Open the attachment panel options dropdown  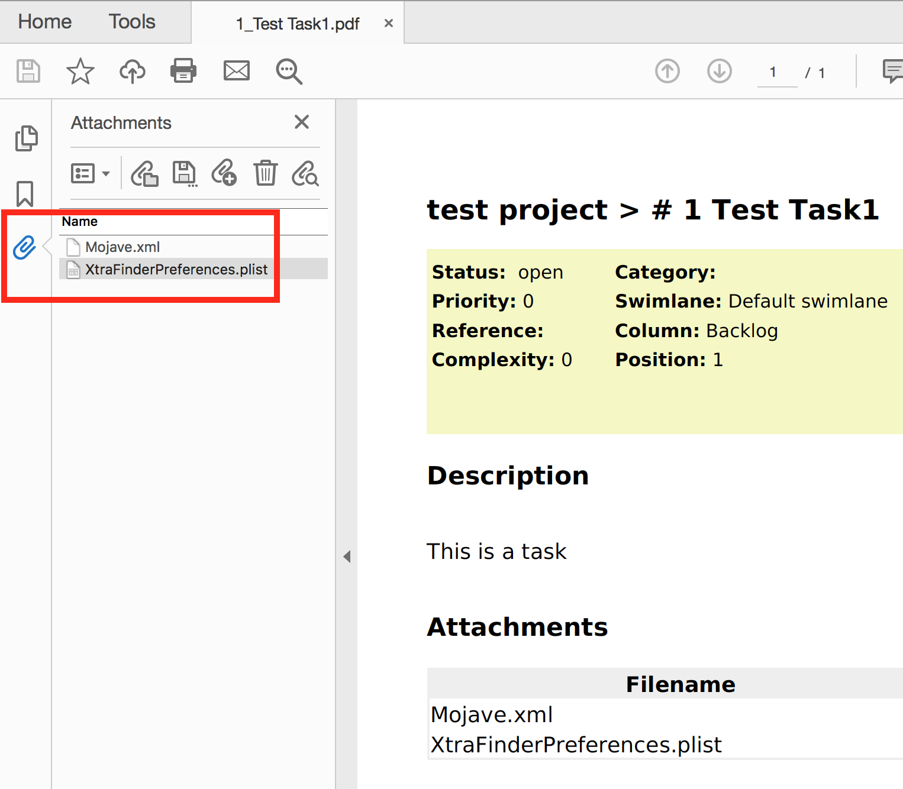(91, 173)
